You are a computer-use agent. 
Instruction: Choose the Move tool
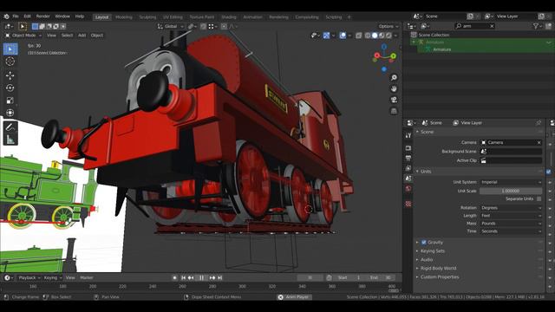point(10,75)
